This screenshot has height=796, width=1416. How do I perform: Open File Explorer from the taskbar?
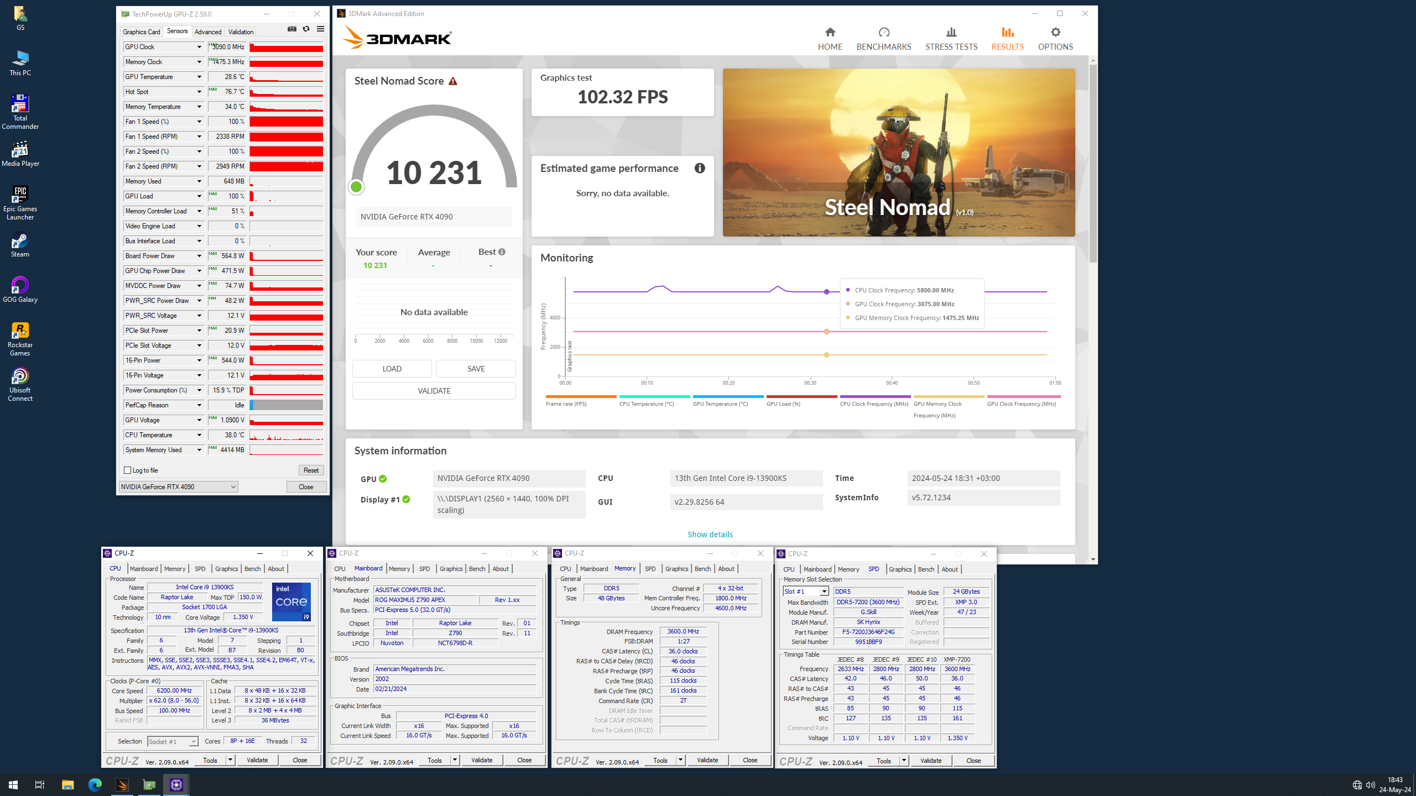[x=67, y=784]
